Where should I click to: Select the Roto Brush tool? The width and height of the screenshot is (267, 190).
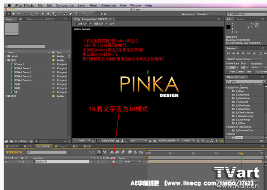tap(78, 14)
